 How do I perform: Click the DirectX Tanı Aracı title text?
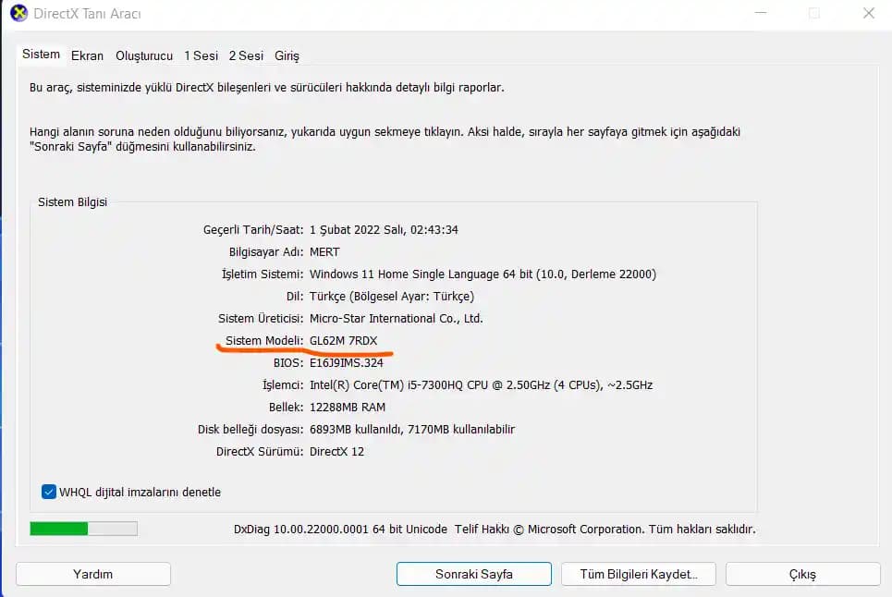[88, 14]
